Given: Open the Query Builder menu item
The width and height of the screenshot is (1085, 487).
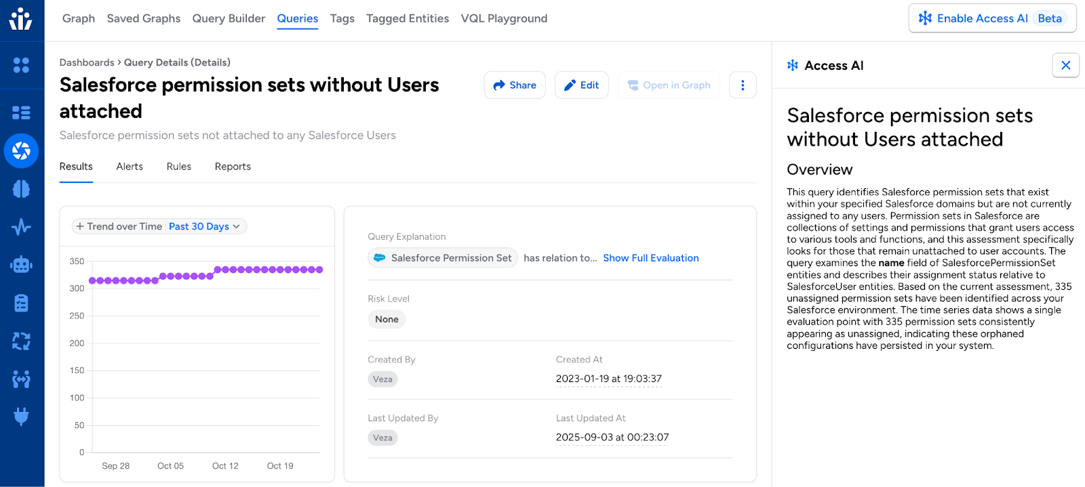Looking at the screenshot, I should pyautogui.click(x=229, y=19).
